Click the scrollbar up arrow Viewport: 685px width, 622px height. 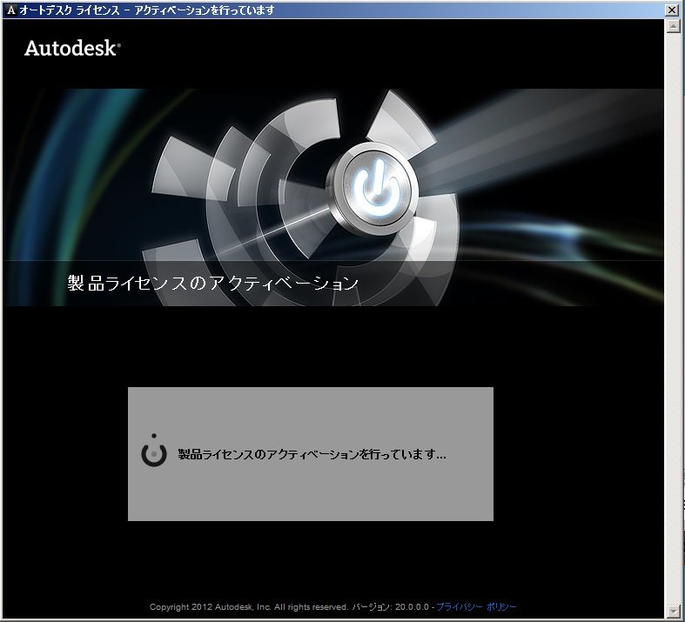point(673,26)
